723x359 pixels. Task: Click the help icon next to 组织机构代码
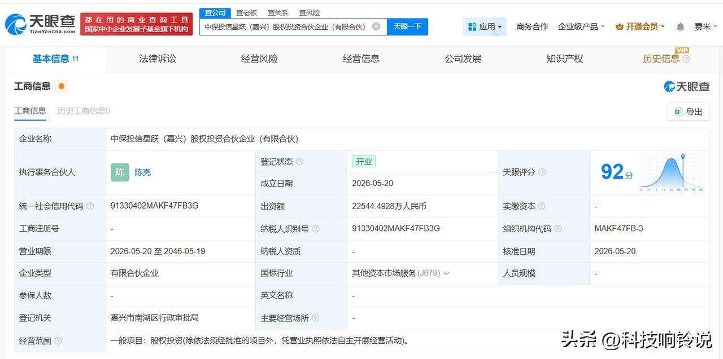[558, 229]
